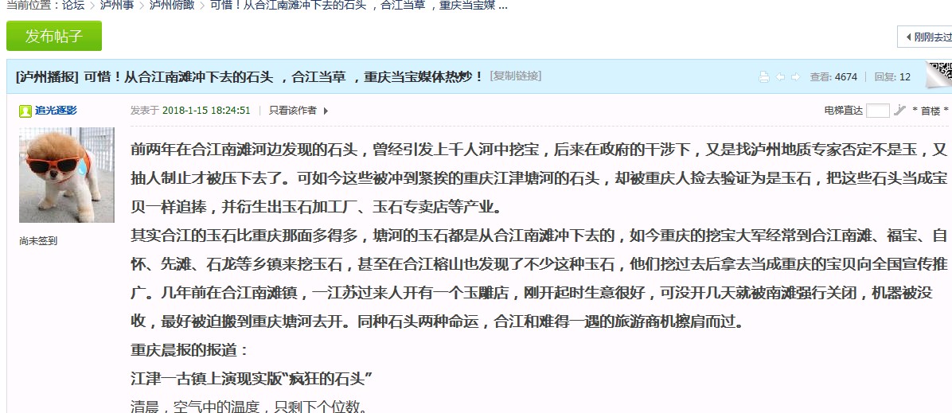Click the green user status icon by 追光逐影

point(25,111)
